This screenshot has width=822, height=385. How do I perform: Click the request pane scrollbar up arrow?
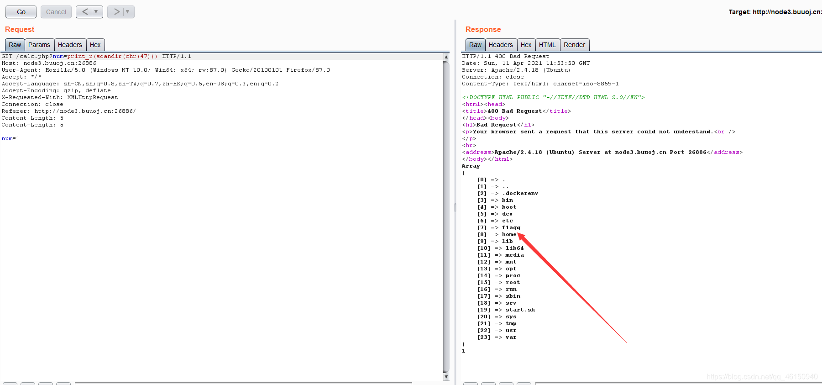(446, 57)
